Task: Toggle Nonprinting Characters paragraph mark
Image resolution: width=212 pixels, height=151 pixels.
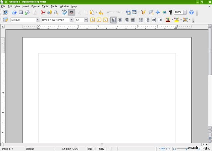Action: [170, 12]
